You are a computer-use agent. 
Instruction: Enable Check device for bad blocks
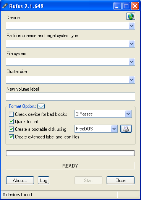pyautogui.click(x=11, y=114)
